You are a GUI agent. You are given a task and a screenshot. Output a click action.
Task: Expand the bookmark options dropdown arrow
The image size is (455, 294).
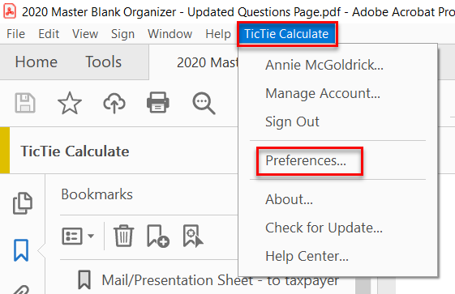[91, 236]
